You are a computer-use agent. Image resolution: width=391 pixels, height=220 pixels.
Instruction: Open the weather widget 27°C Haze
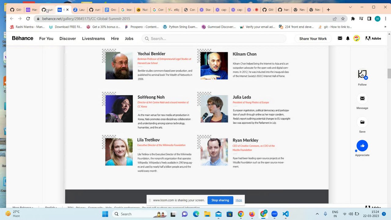13,214
